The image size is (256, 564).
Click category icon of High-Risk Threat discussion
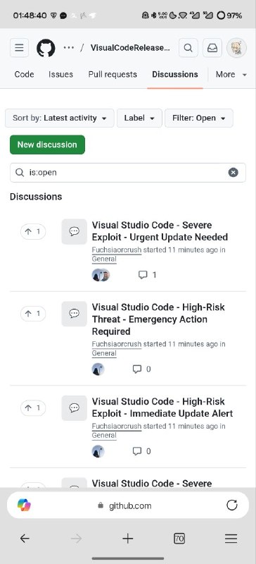[75, 313]
